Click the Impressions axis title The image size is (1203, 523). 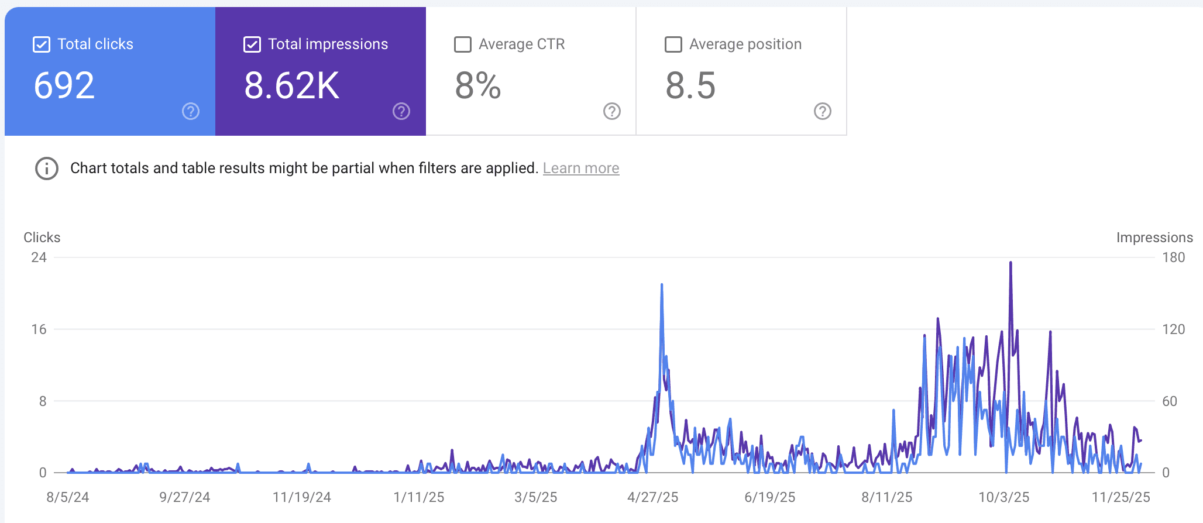1154,238
